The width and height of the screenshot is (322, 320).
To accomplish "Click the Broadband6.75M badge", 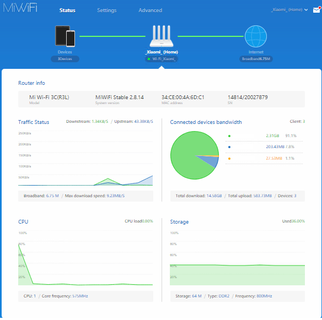I will 256,59.
